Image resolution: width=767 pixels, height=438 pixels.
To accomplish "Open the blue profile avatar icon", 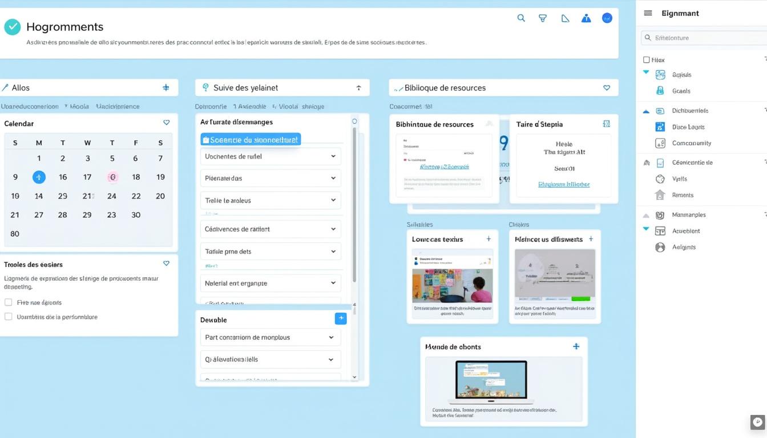I will click(x=607, y=18).
